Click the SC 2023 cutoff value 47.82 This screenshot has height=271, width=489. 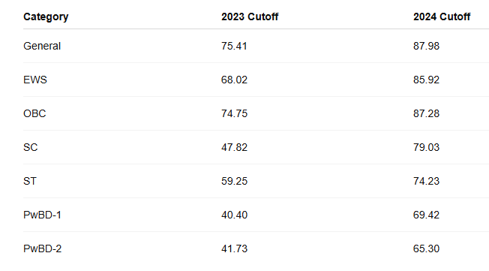(234, 147)
